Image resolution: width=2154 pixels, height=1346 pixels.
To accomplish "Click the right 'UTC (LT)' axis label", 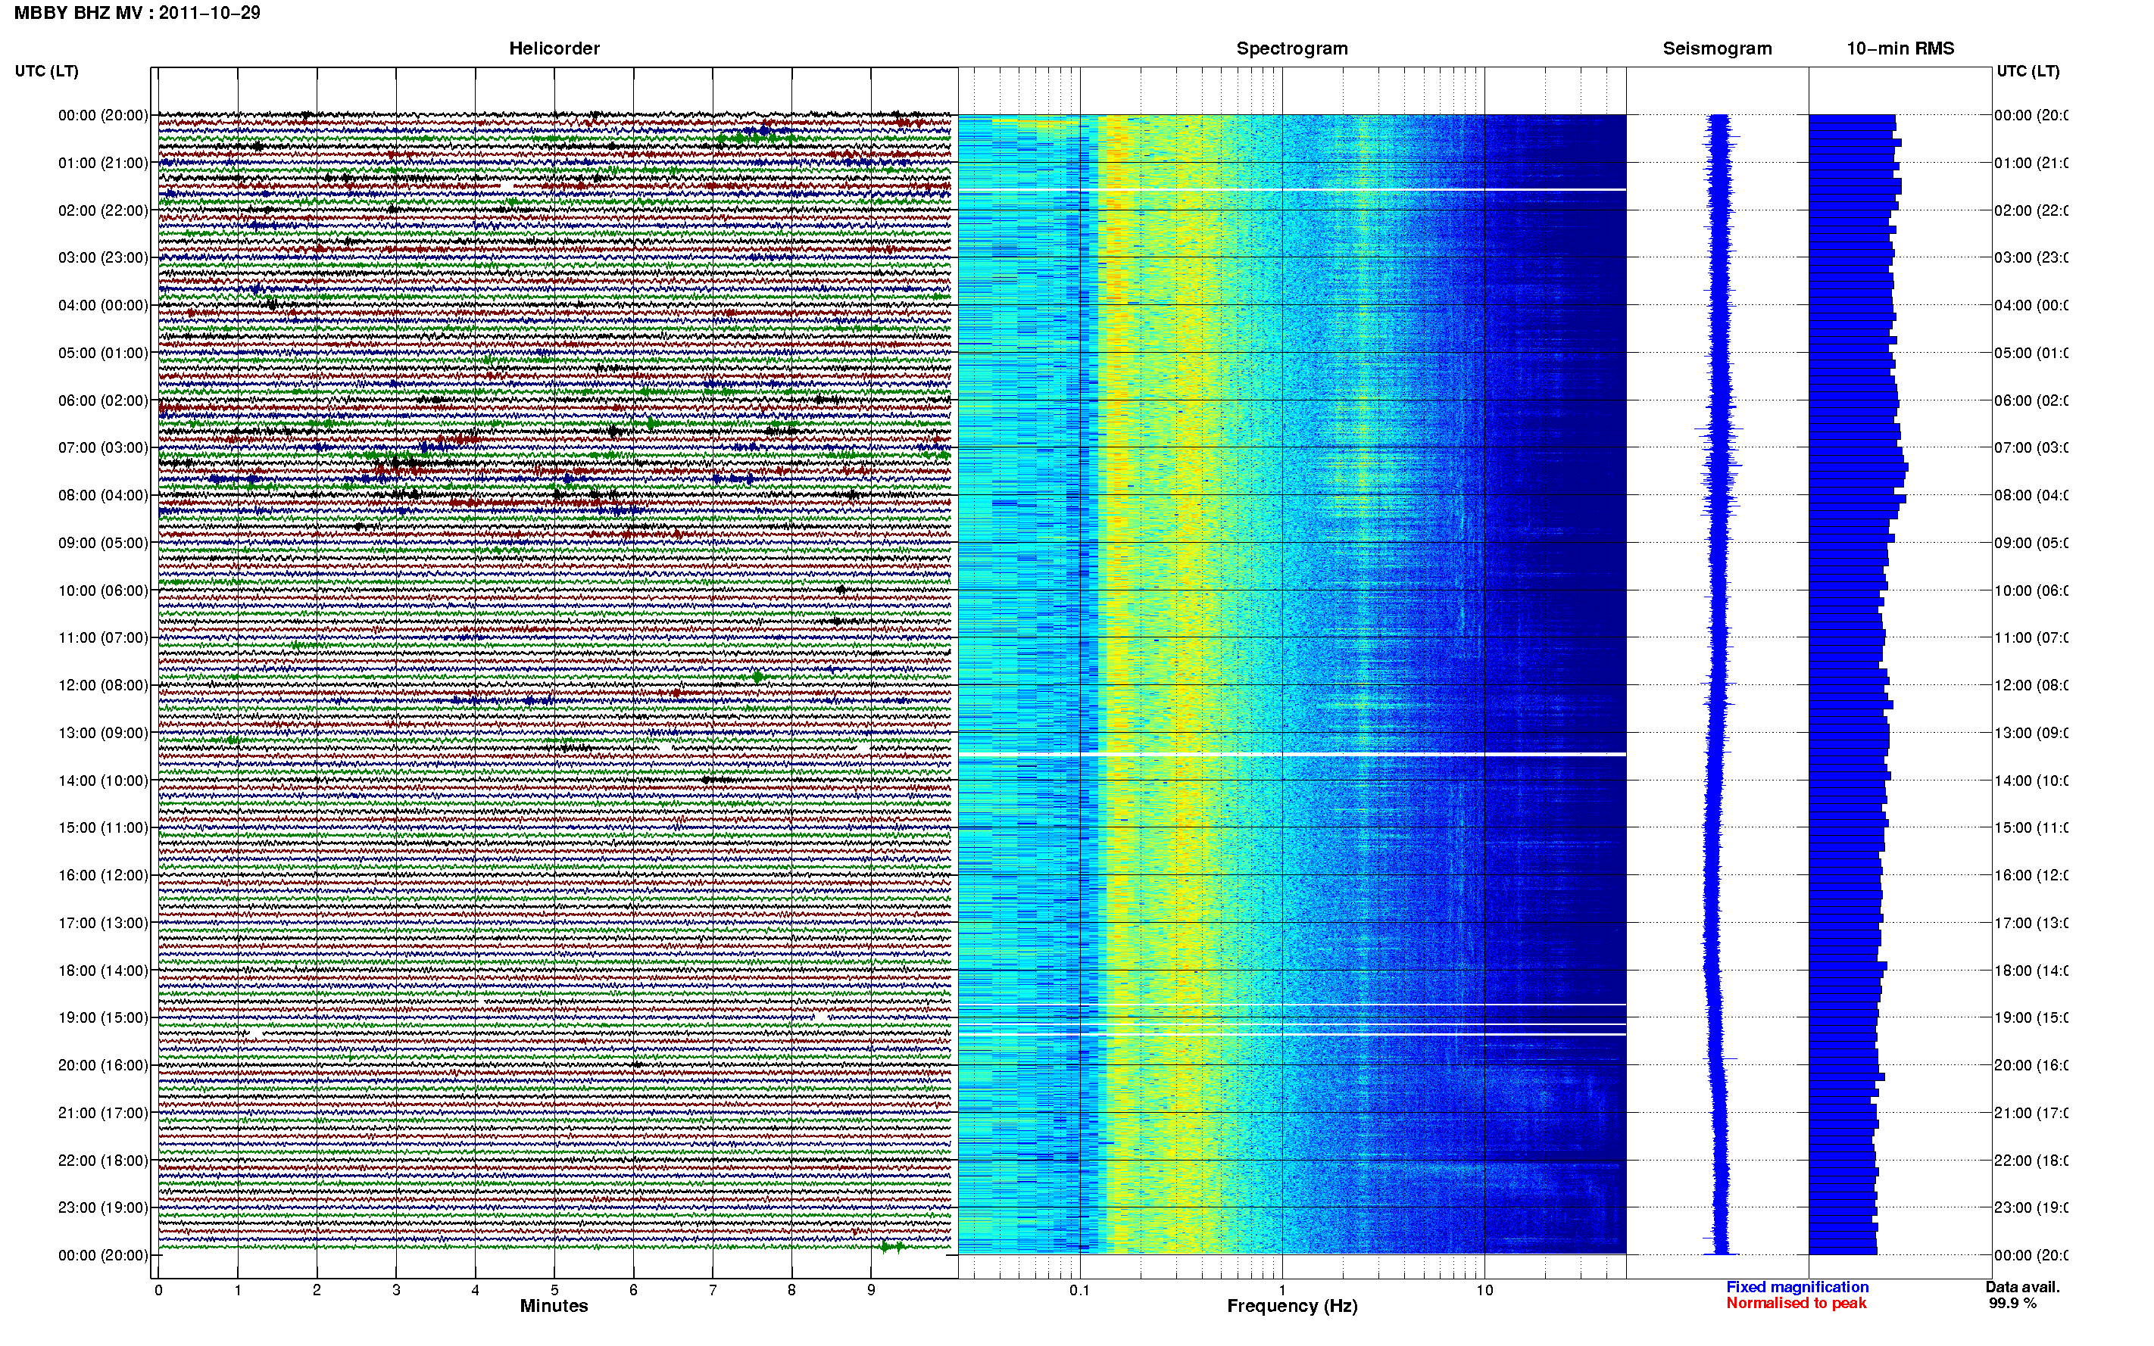I will (2028, 71).
